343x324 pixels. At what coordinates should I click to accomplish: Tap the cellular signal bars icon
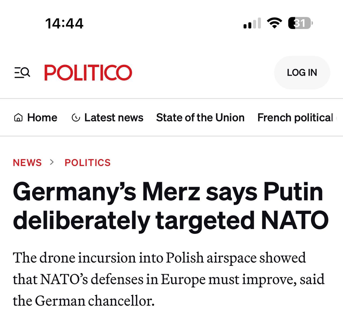tap(252, 23)
